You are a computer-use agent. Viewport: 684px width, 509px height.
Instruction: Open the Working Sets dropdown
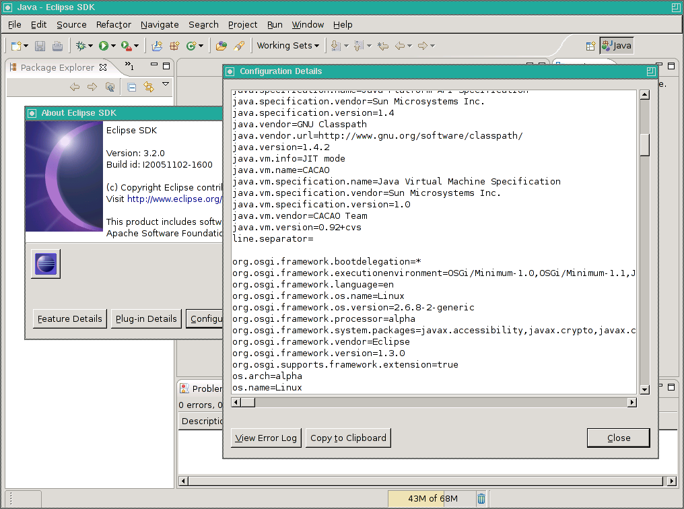click(288, 45)
